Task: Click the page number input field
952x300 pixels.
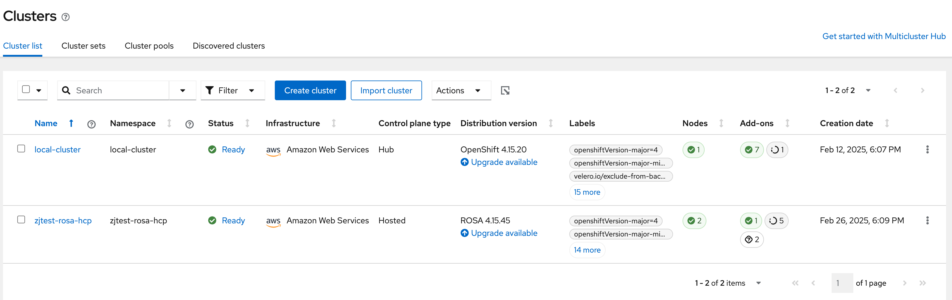Action: point(841,283)
